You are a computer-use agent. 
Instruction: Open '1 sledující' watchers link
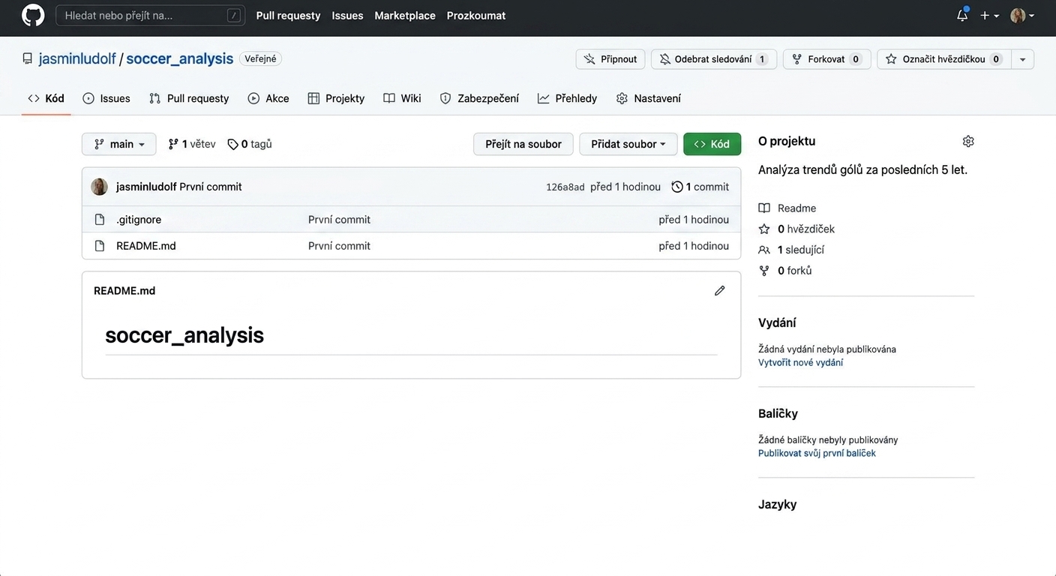[x=791, y=250]
